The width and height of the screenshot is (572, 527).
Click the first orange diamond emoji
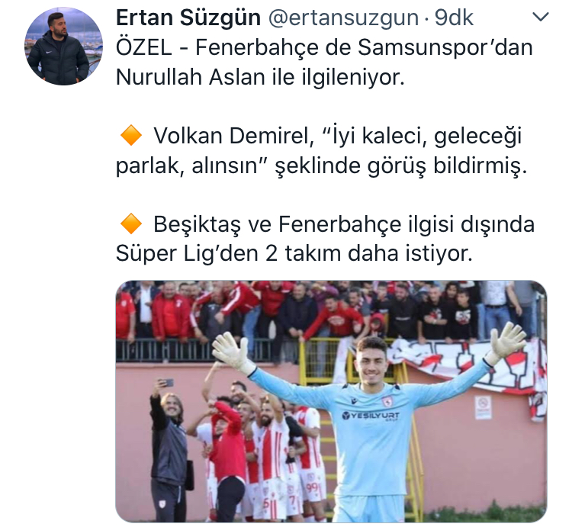click(131, 135)
